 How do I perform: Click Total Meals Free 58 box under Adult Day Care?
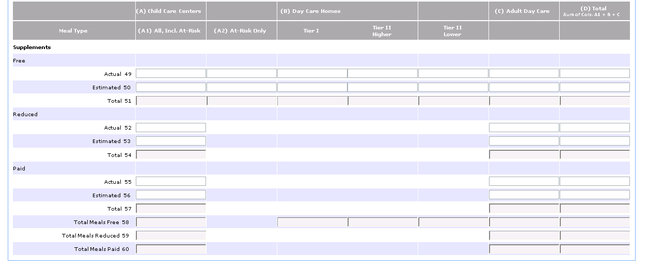(x=524, y=223)
